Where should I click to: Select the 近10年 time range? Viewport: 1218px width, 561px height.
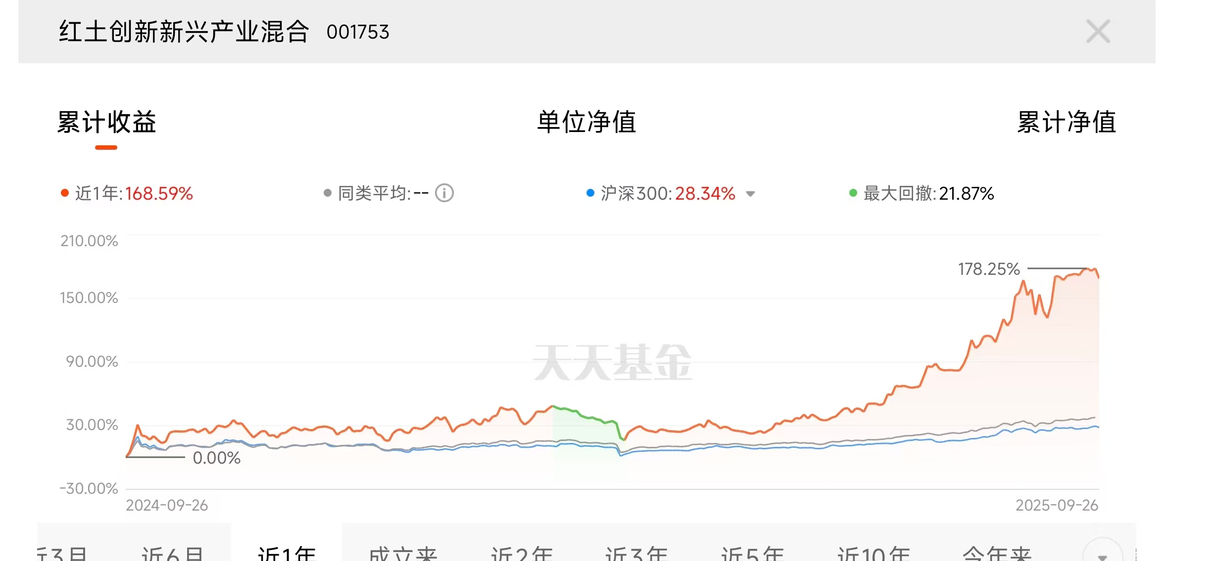coord(874,554)
